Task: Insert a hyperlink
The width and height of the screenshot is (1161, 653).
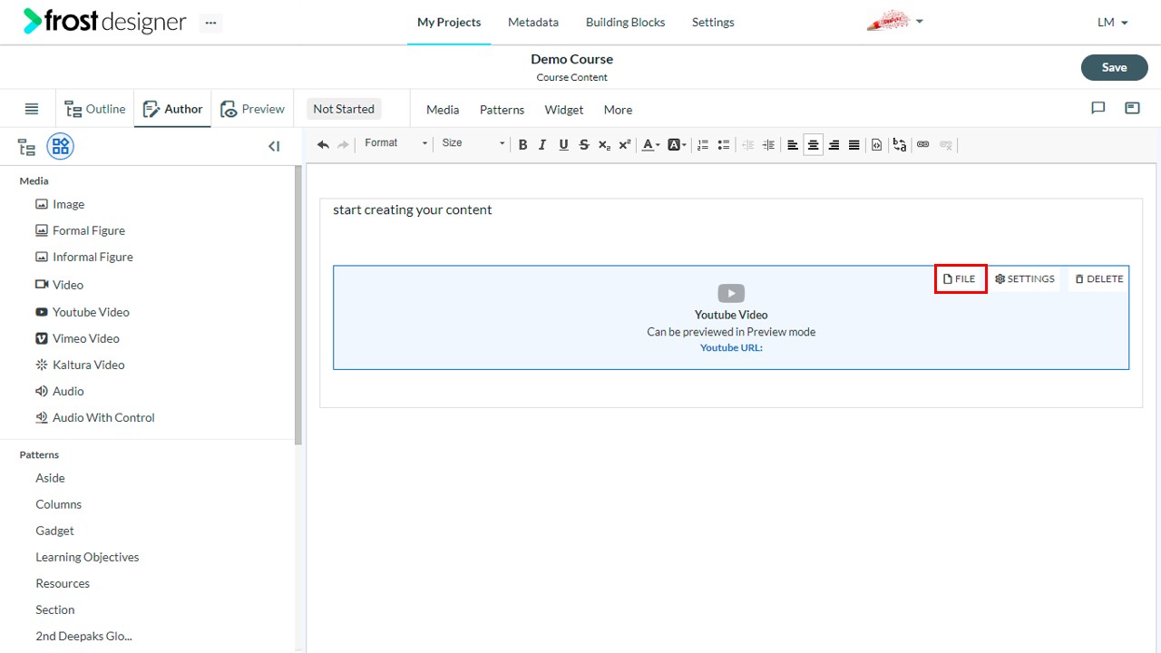Action: point(923,145)
